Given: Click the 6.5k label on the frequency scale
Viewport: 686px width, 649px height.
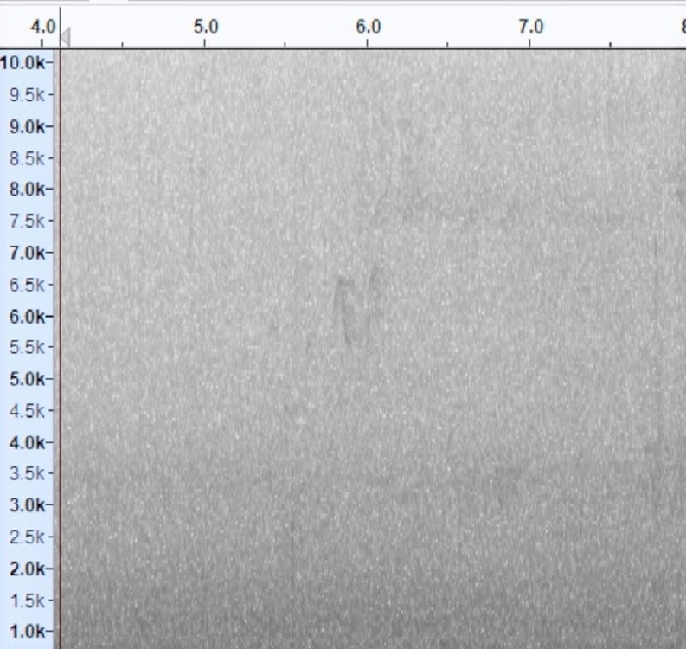Looking at the screenshot, I should point(28,285).
